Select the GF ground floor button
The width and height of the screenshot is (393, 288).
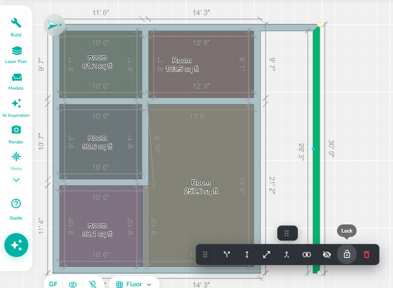pyautogui.click(x=53, y=284)
